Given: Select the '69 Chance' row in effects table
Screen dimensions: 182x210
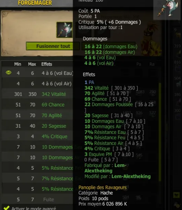Looking at the screenshot, I should pos(37,104).
